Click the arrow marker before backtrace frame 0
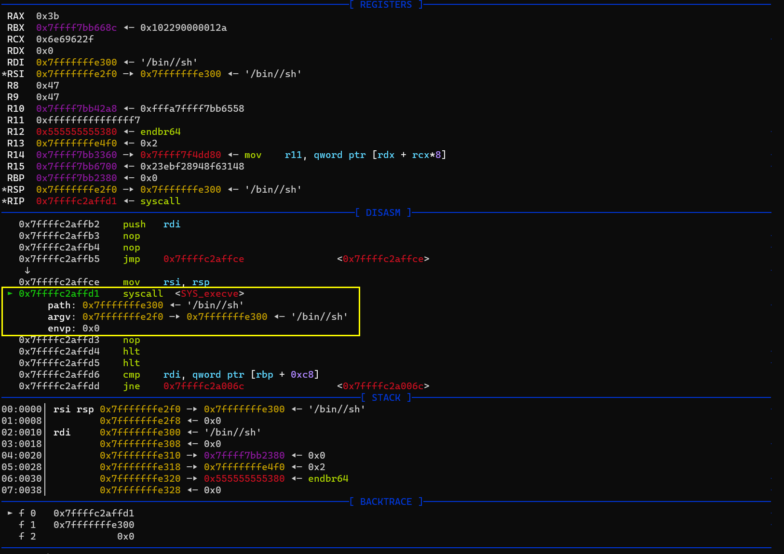This screenshot has width=784, height=554. click(x=10, y=513)
